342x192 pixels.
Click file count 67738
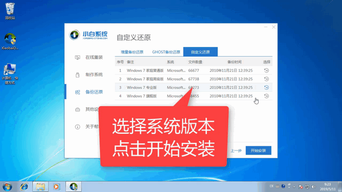(x=193, y=79)
